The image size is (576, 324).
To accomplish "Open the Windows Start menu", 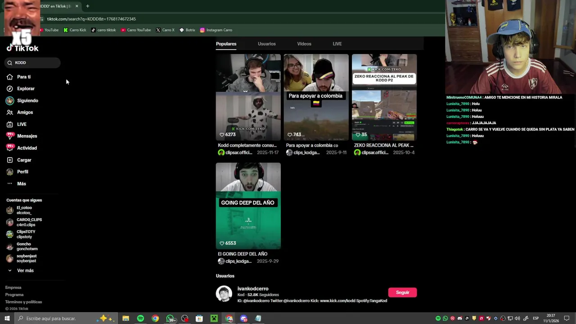I will click(x=7, y=319).
